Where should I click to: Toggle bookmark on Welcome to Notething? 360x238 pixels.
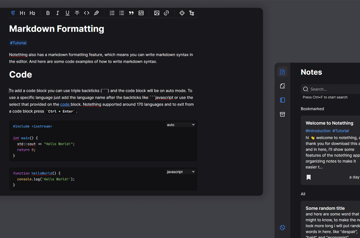(309, 177)
